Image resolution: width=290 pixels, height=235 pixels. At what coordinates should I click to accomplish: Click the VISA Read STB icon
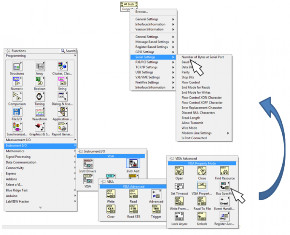(x=132, y=209)
